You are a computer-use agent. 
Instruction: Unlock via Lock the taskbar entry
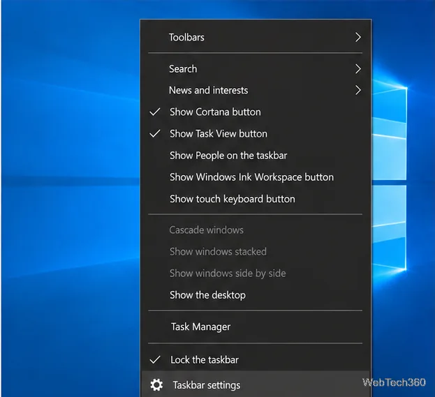point(256,359)
